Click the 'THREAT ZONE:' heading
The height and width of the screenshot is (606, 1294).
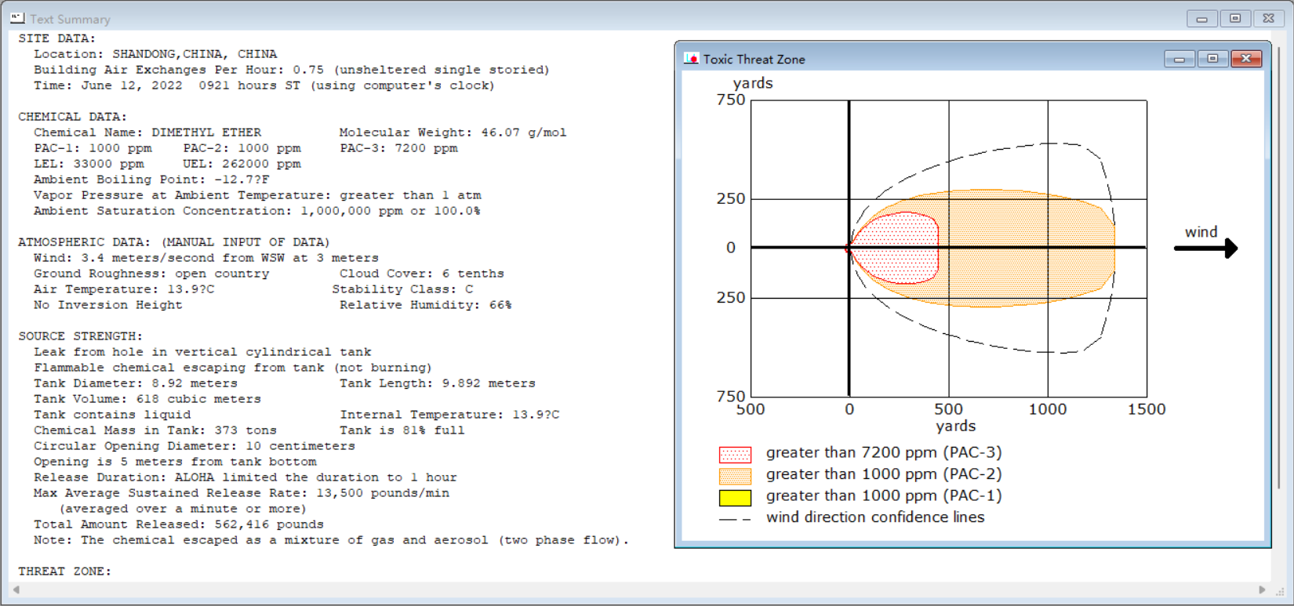click(x=64, y=572)
